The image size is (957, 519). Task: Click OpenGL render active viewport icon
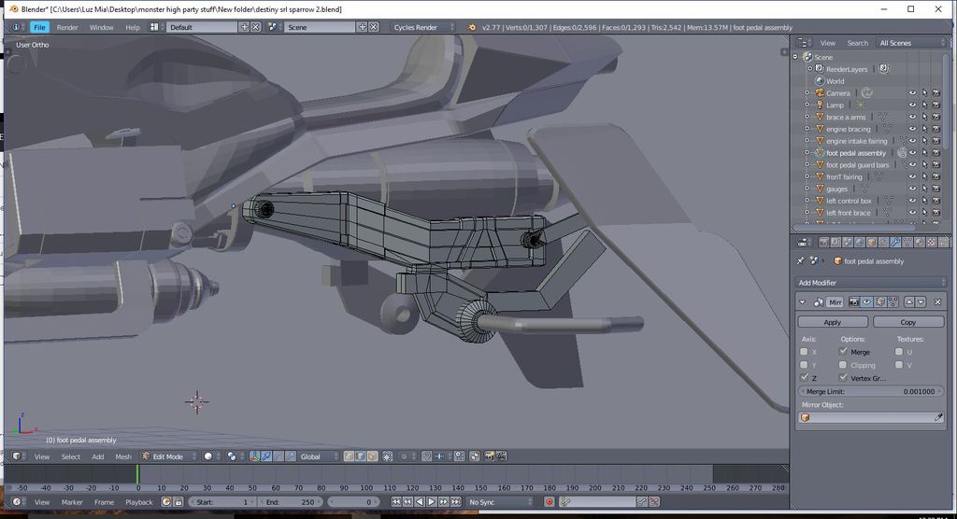(x=489, y=456)
